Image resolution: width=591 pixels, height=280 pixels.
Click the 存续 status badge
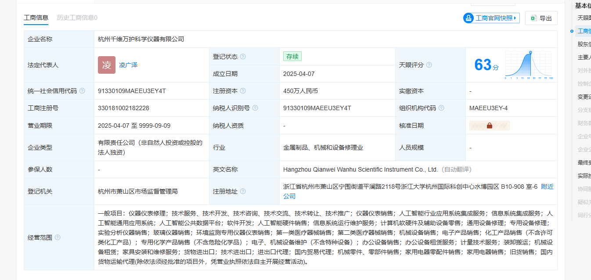(292, 57)
